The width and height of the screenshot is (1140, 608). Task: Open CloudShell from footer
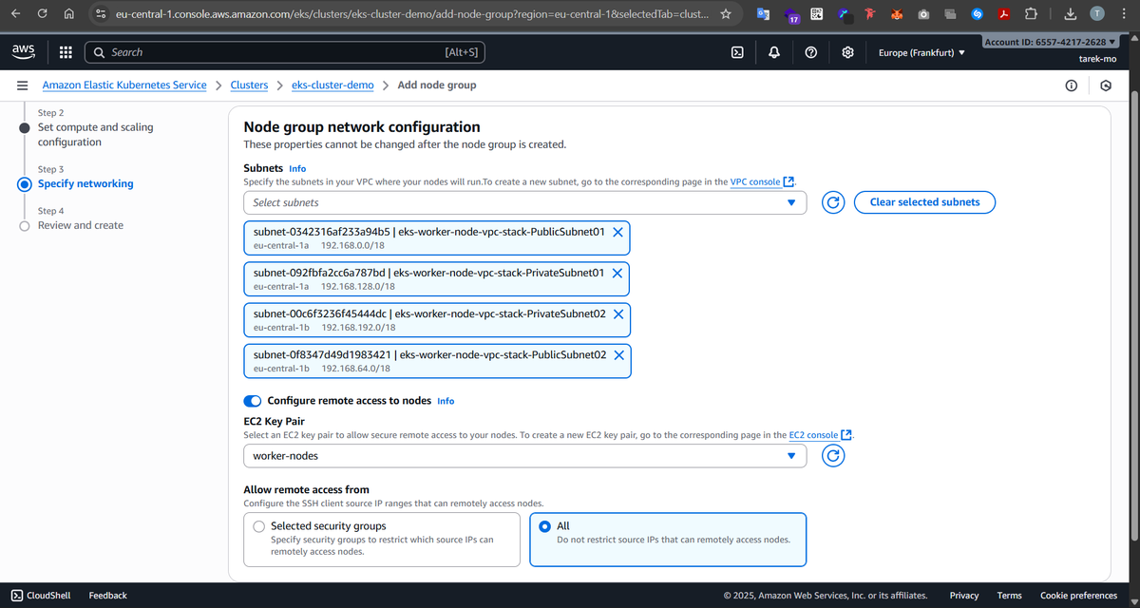pos(41,596)
